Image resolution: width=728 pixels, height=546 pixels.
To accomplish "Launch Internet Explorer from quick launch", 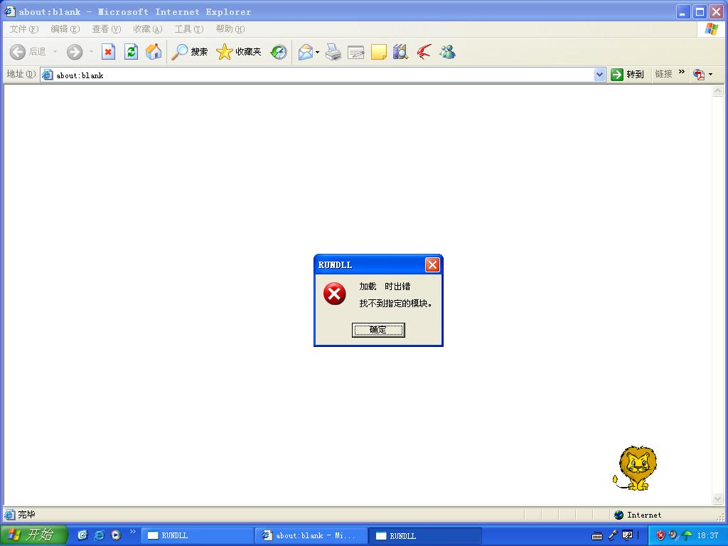I will tap(100, 535).
